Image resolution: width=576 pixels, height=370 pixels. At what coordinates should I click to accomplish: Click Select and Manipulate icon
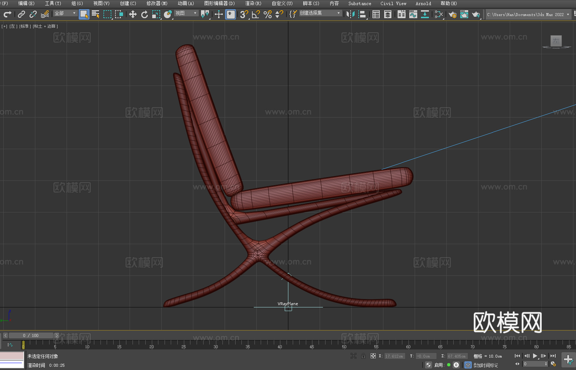[x=219, y=14]
